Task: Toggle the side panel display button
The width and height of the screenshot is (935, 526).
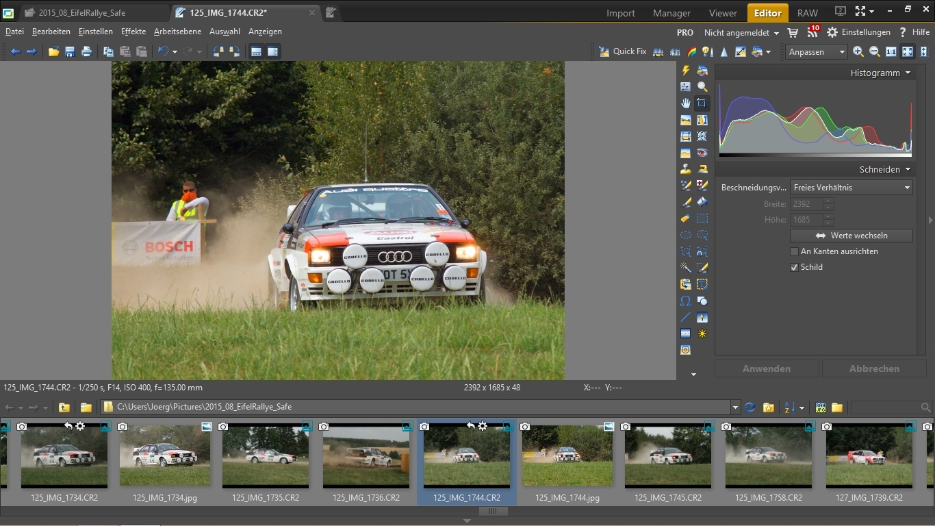Action: (272, 51)
